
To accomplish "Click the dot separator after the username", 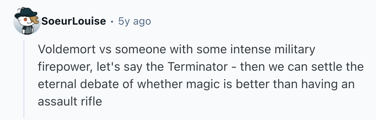I will 112,21.
